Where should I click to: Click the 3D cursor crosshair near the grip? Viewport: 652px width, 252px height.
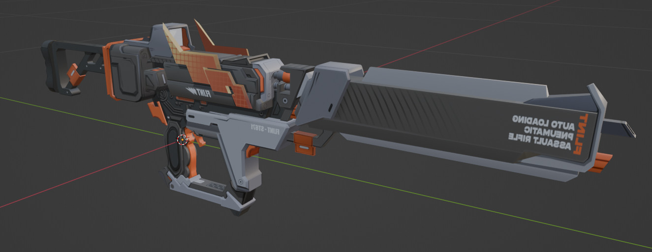183,140
